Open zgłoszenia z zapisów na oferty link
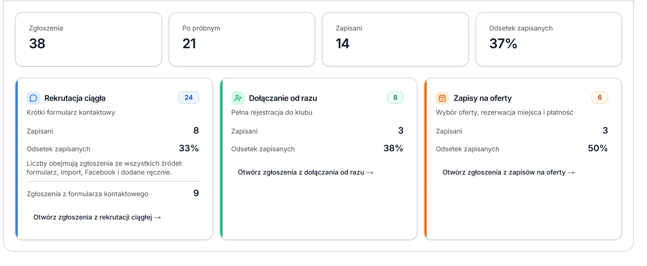The width and height of the screenshot is (647, 266). pyautogui.click(x=509, y=172)
